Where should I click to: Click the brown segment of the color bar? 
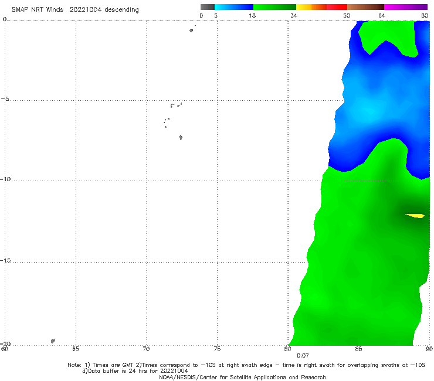click(365, 7)
